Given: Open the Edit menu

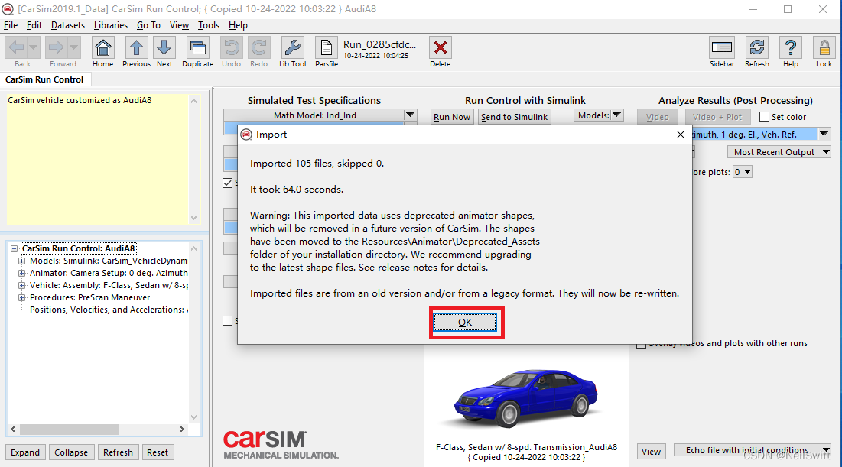Looking at the screenshot, I should tap(34, 25).
